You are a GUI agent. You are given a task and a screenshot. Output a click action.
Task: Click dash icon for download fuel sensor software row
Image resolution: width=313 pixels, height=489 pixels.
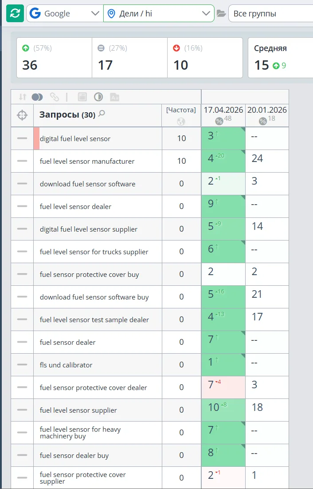22,183
